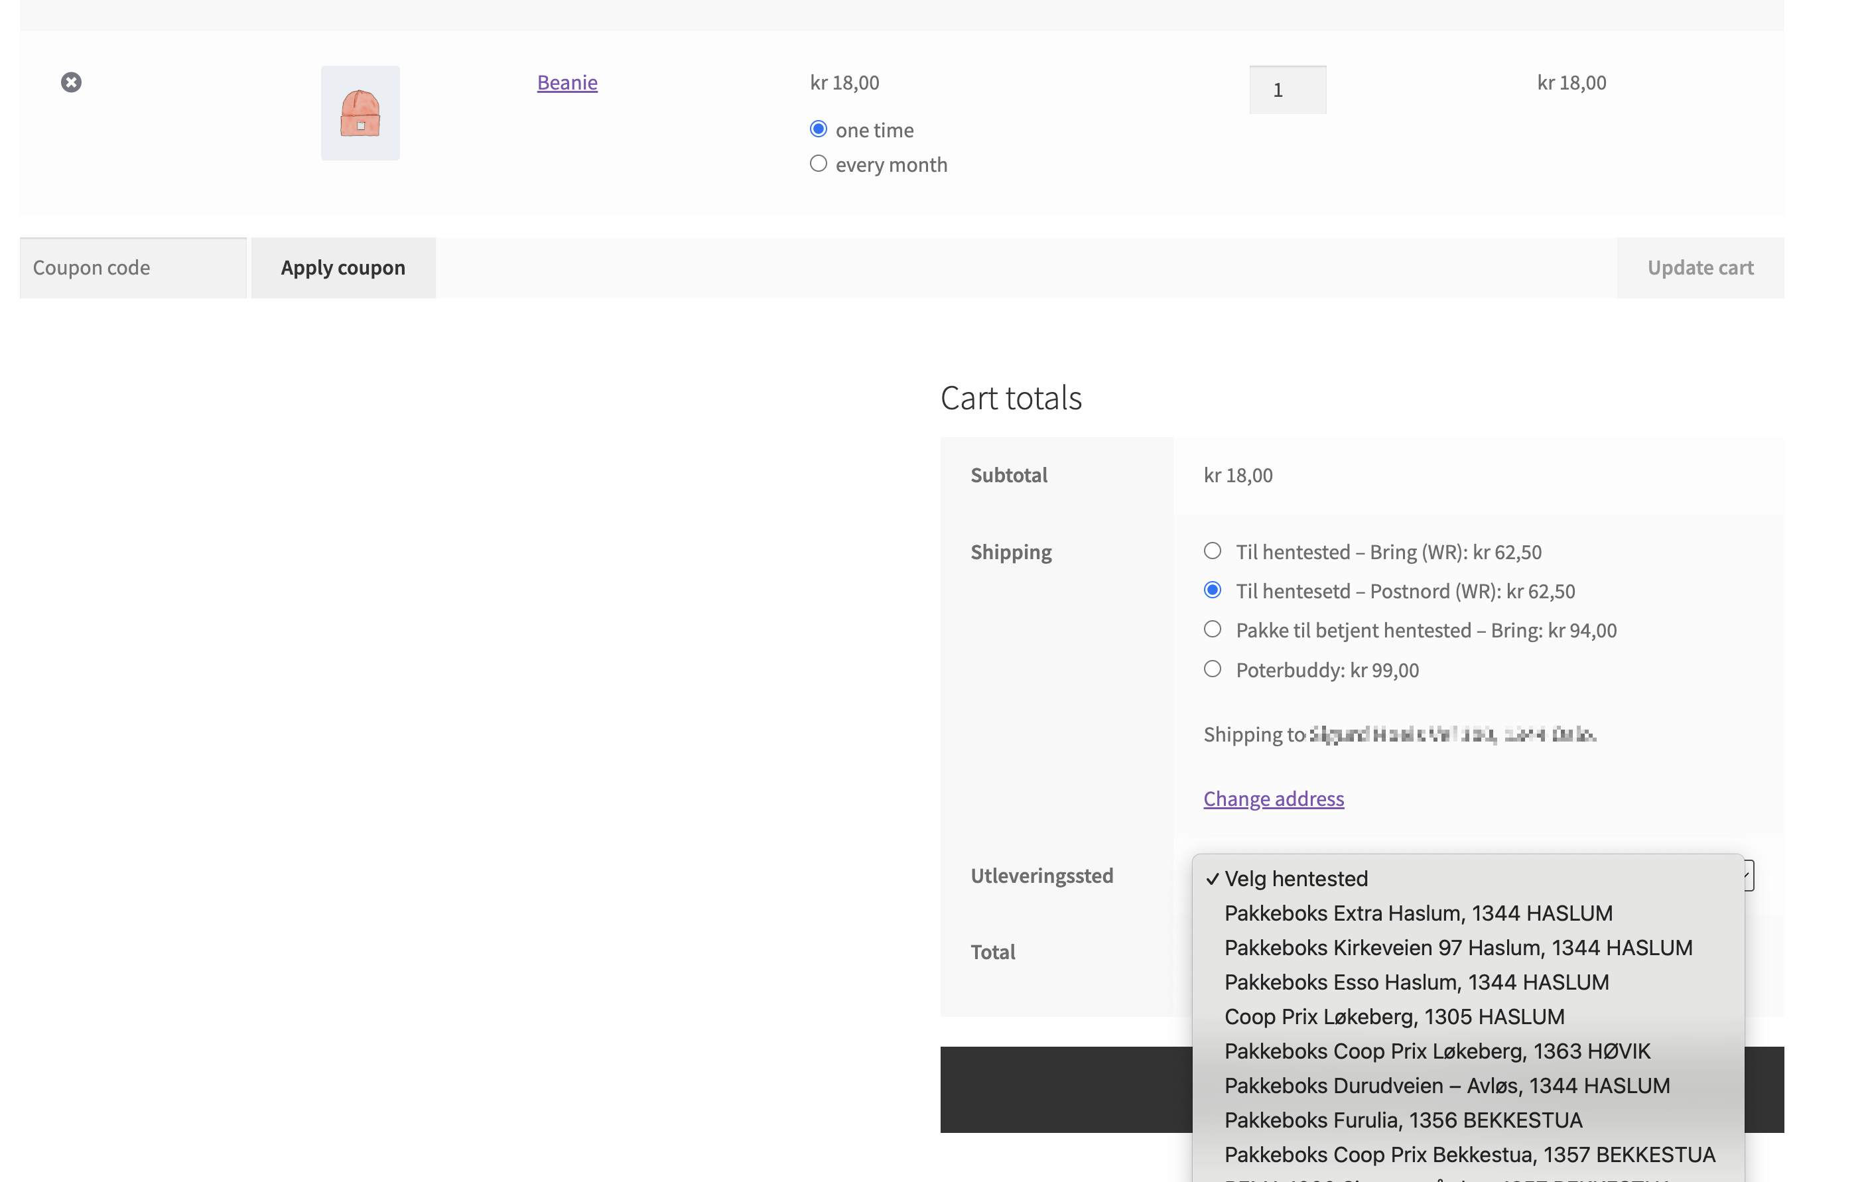Screen dimensions: 1864x1182
Task: Remove Beanie from the cart
Action: pos(71,82)
